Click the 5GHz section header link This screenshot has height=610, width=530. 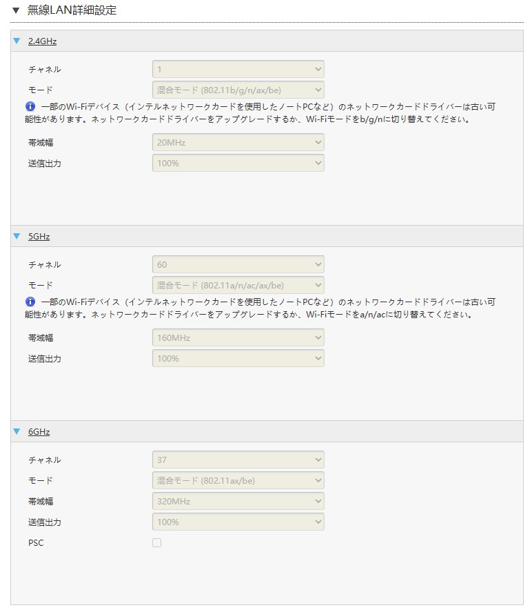pyautogui.click(x=39, y=237)
